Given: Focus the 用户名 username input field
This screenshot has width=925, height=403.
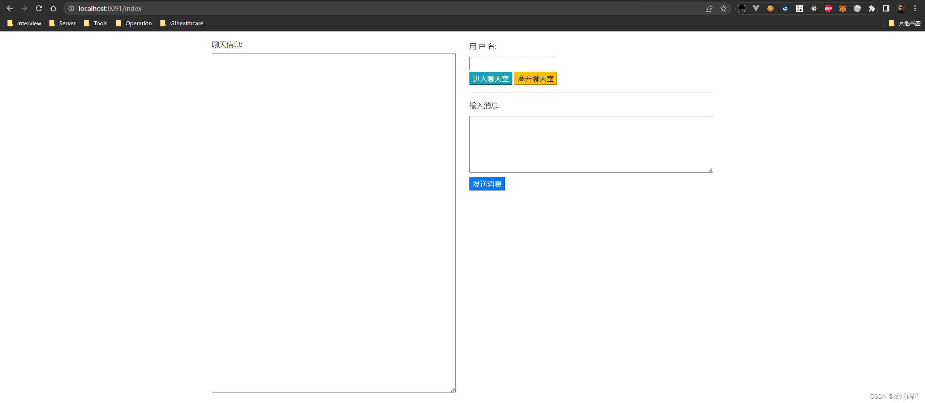Looking at the screenshot, I should tap(512, 63).
